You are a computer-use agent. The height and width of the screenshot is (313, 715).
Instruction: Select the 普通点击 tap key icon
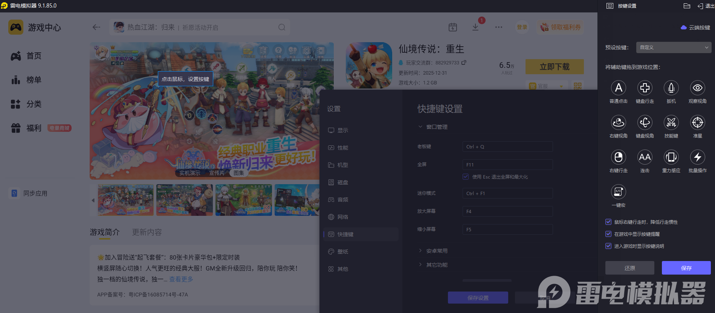click(619, 88)
